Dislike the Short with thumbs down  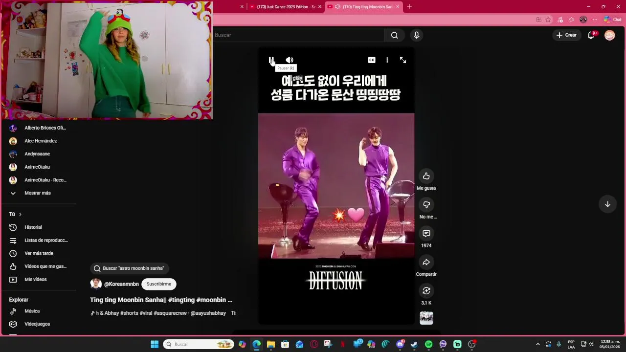click(x=426, y=205)
